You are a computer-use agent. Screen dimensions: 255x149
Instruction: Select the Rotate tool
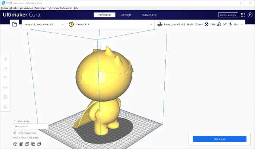tap(5, 78)
